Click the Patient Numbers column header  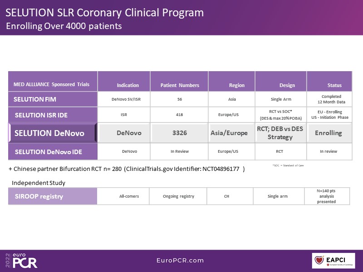coord(180,85)
